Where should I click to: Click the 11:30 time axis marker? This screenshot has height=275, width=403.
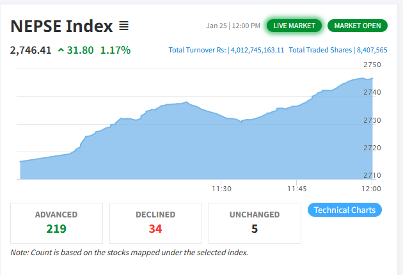221,189
